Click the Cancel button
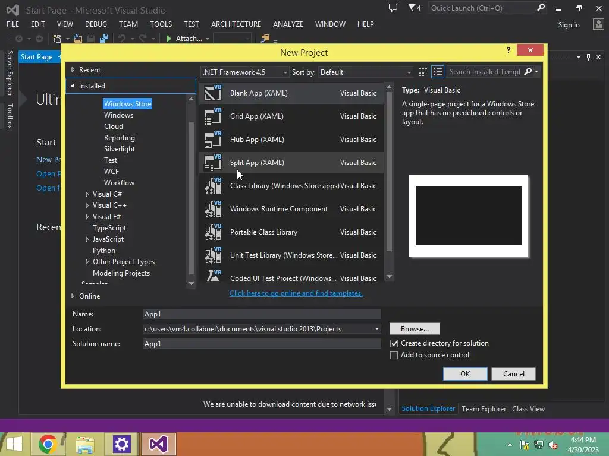The image size is (609, 456). [x=513, y=374]
